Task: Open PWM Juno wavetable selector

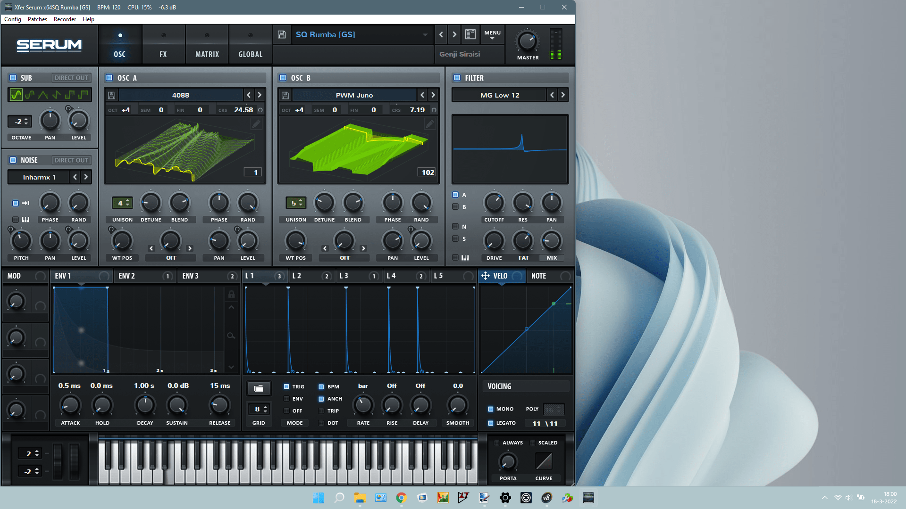Action: tap(354, 95)
